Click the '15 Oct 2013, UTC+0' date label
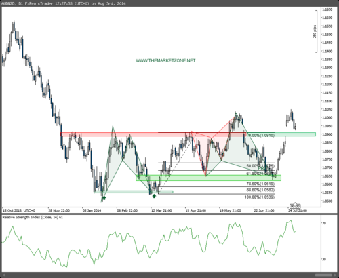Screen dimensions: 339x278 pyautogui.click(x=19, y=210)
